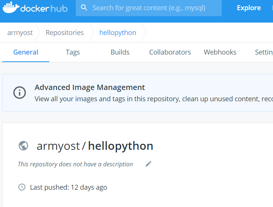
Task: Click the armyost / hellopython repository title
Action: click(x=95, y=146)
